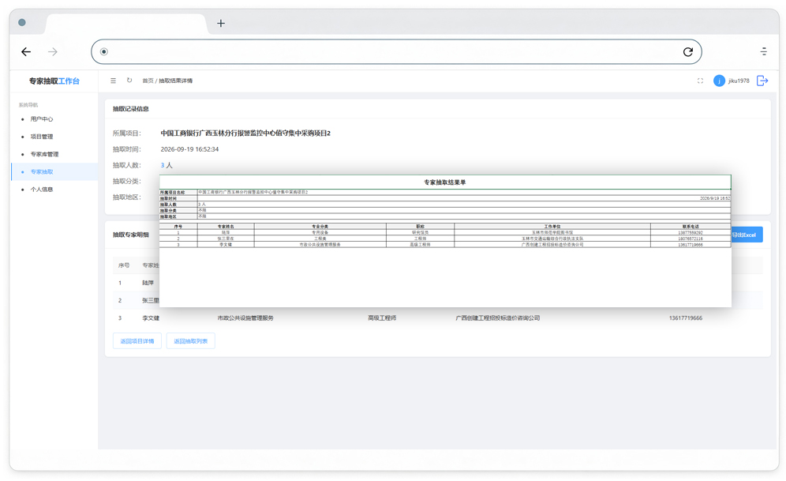Click the username jiku1978
The width and height of the screenshot is (786, 481).
(x=739, y=81)
